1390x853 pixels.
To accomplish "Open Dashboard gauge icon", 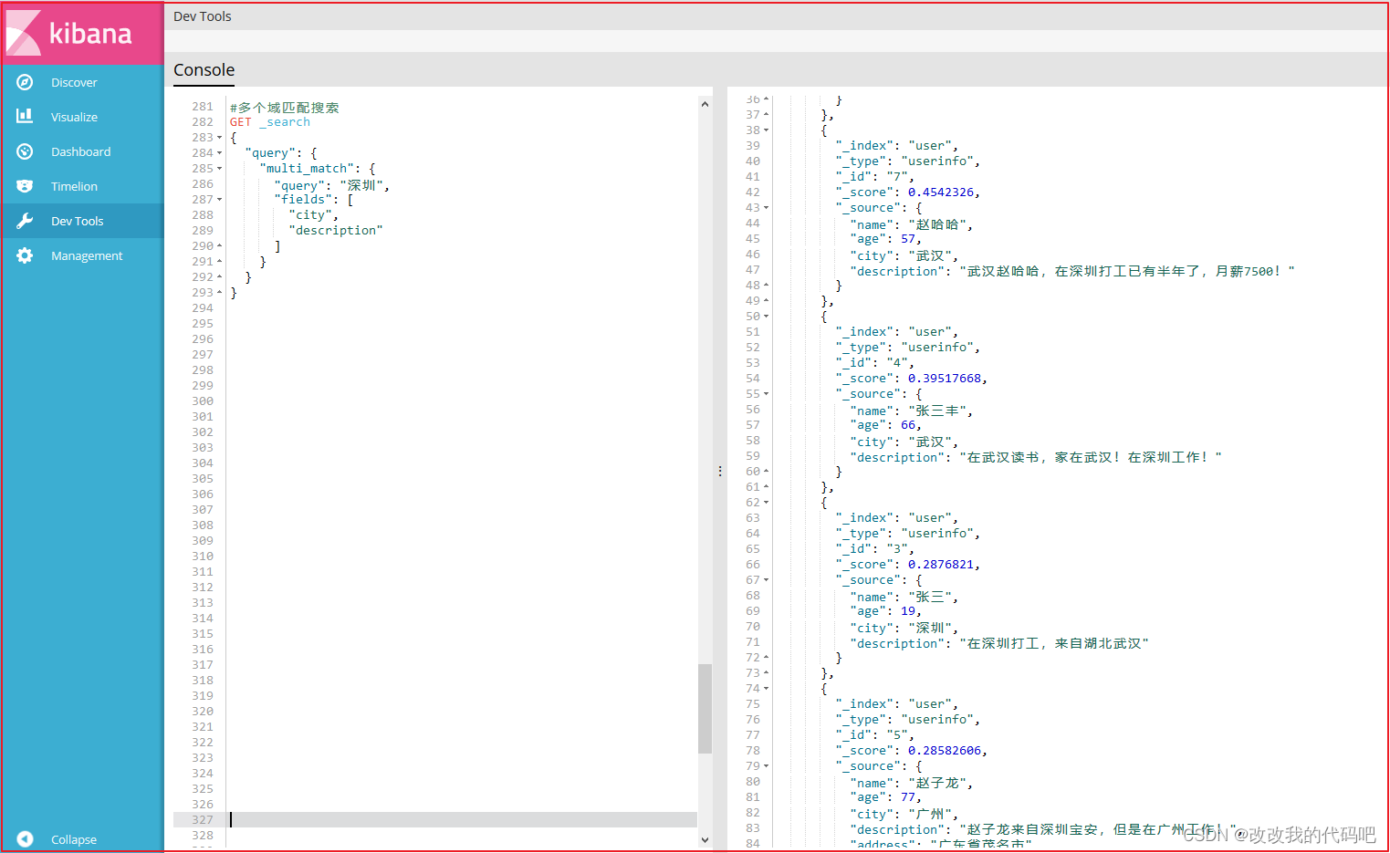I will (x=25, y=151).
